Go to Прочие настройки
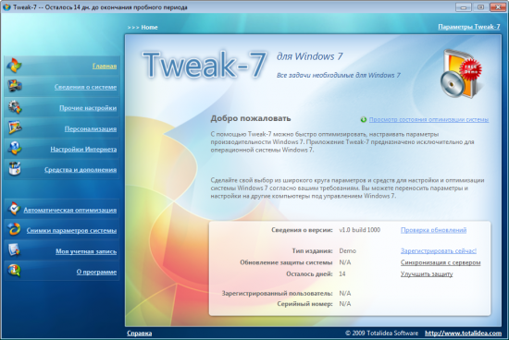 point(88,108)
